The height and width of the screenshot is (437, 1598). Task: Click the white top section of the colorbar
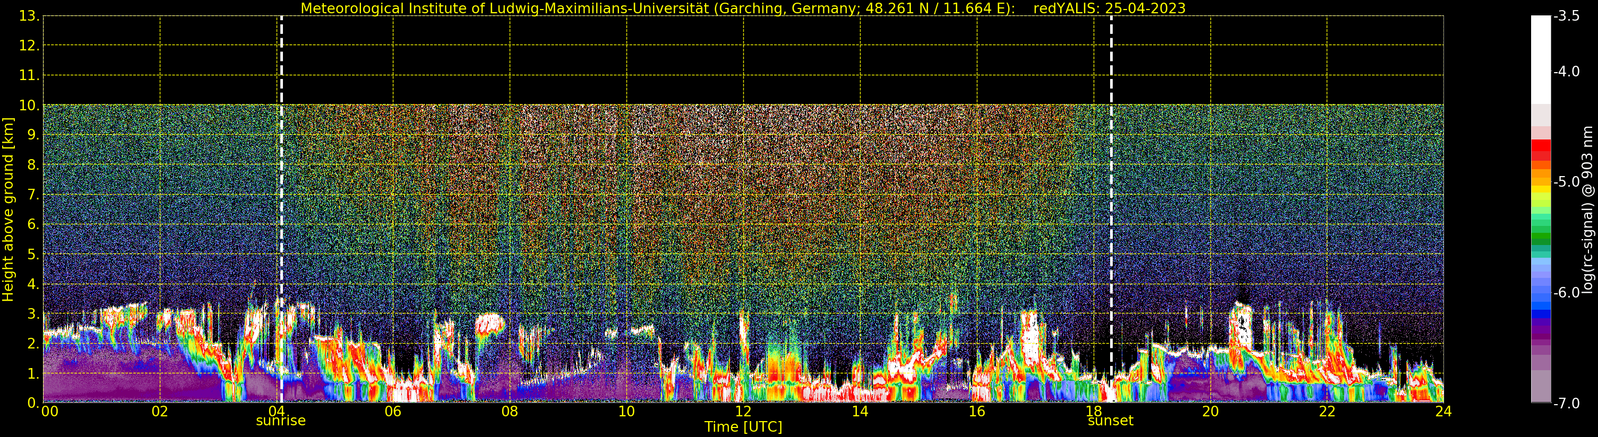point(1541,59)
